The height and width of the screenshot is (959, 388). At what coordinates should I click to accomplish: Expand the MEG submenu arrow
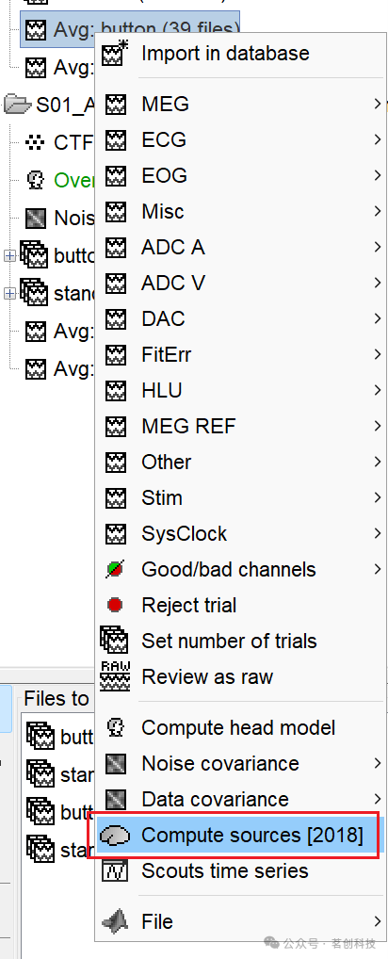[x=378, y=104]
